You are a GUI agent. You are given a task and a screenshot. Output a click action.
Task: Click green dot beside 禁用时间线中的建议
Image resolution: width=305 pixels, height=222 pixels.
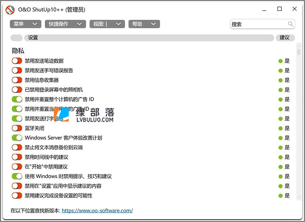click(x=280, y=157)
